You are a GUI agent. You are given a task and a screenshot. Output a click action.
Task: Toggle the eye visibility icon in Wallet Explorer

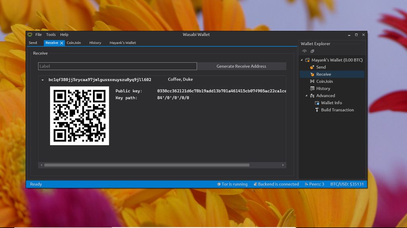tap(304, 51)
